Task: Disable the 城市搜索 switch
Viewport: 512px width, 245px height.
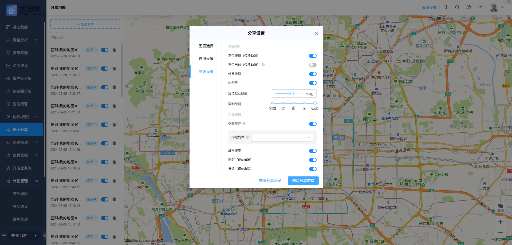Action: click(313, 151)
